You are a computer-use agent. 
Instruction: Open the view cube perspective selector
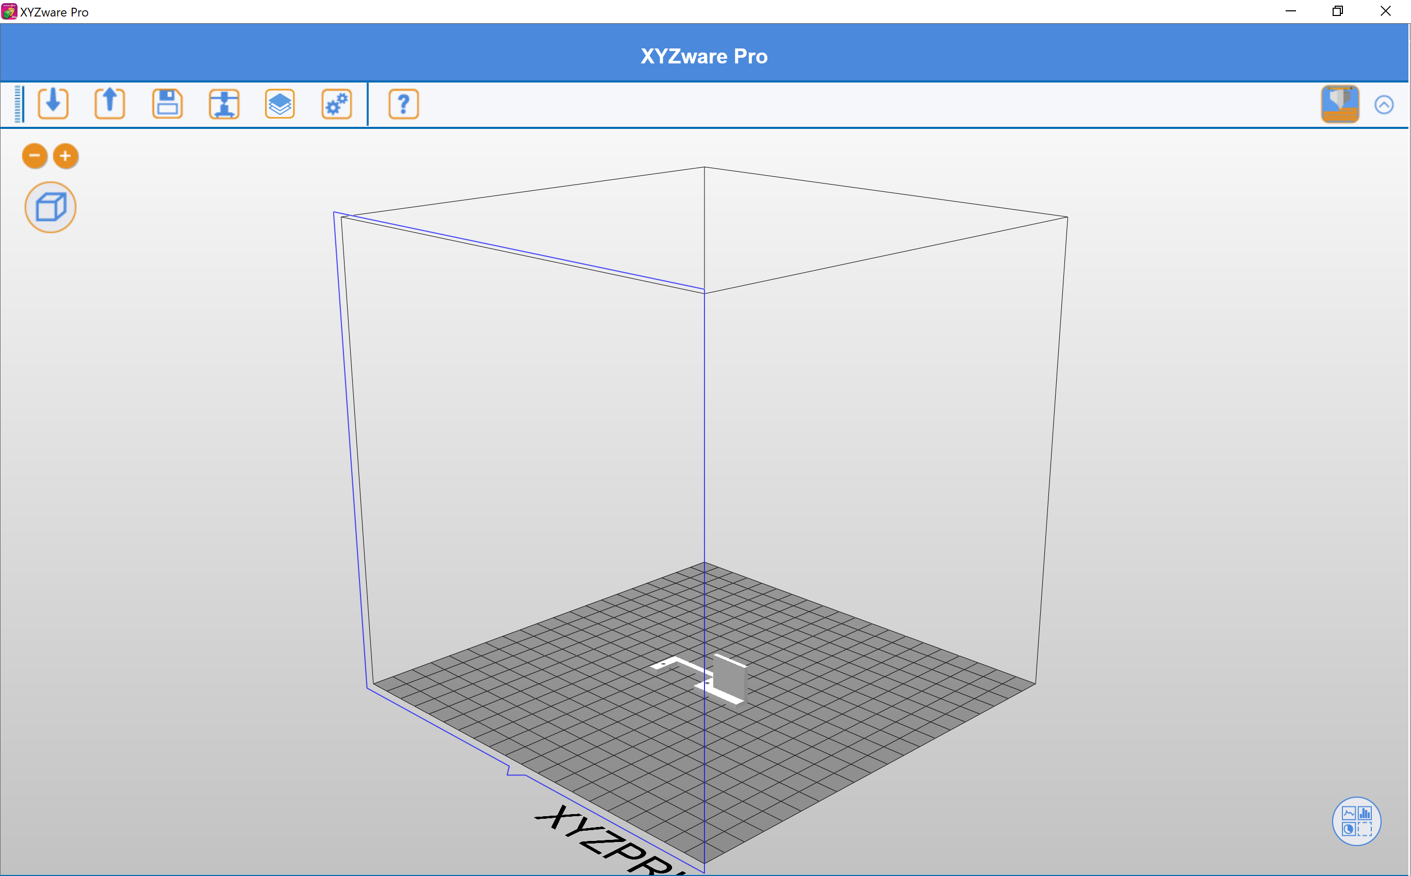pos(51,207)
